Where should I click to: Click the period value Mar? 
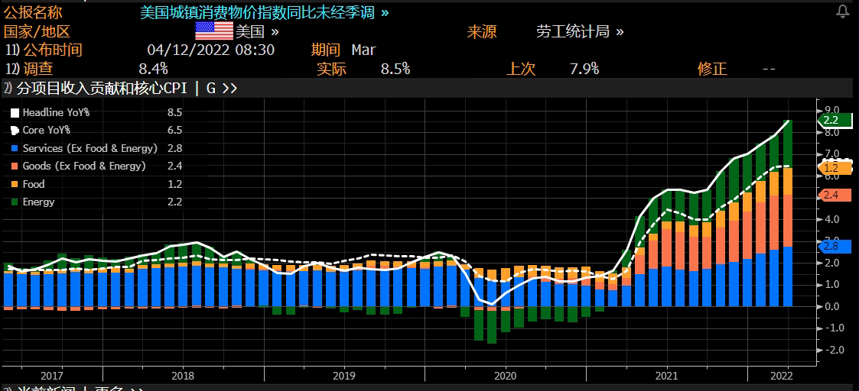(364, 50)
